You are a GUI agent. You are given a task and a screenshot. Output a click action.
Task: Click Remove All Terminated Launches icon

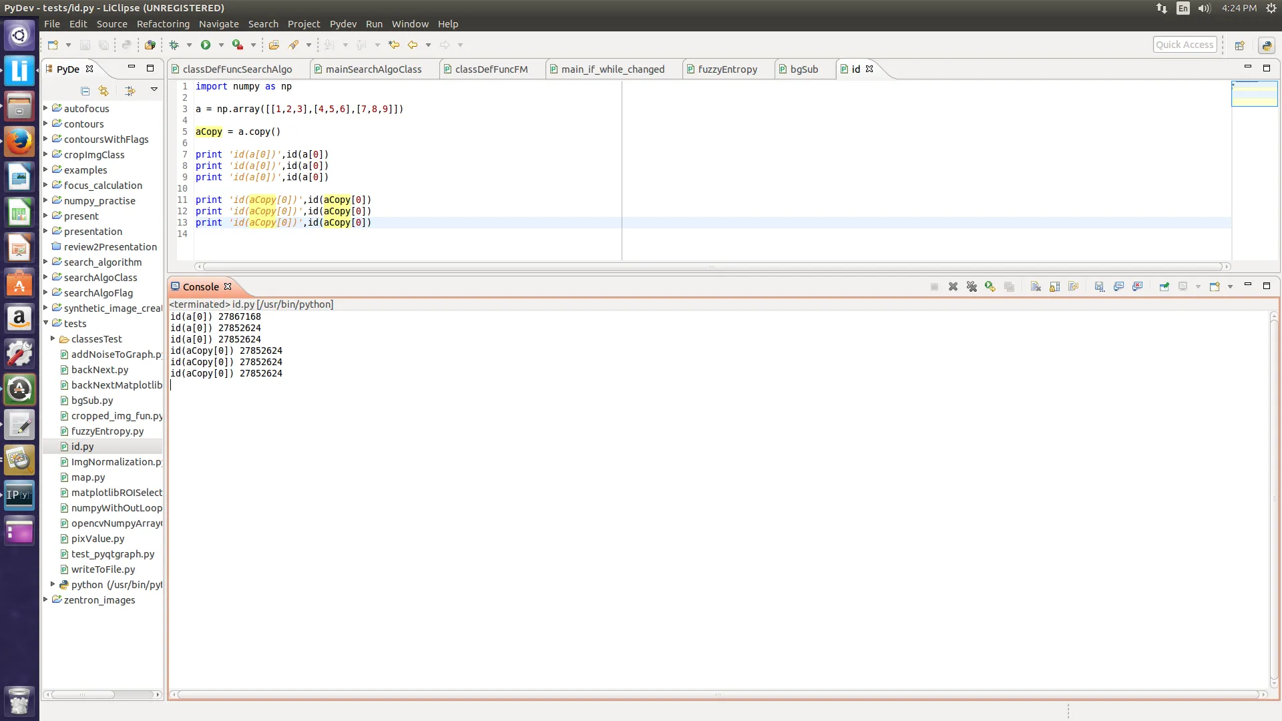(972, 286)
